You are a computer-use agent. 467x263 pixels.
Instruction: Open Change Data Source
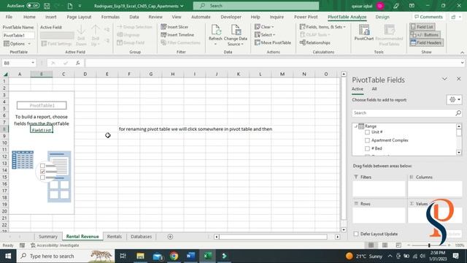pyautogui.click(x=235, y=35)
